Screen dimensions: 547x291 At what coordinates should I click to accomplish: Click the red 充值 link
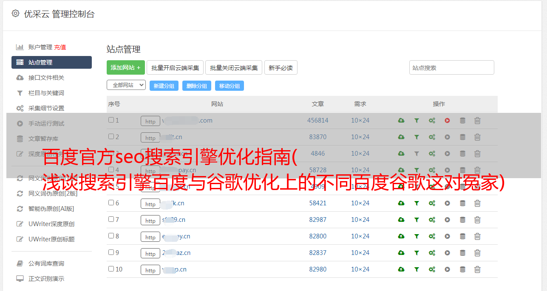60,47
